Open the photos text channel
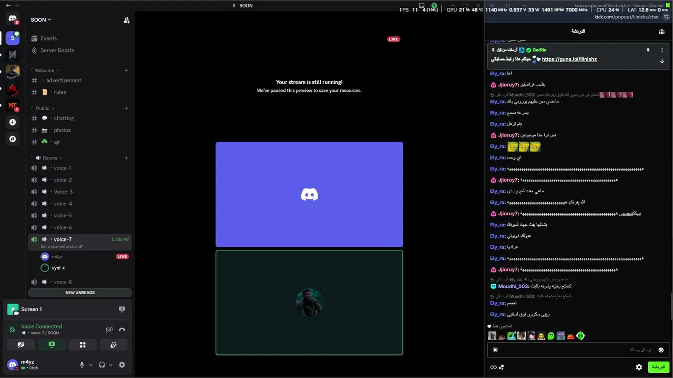 pos(80,130)
